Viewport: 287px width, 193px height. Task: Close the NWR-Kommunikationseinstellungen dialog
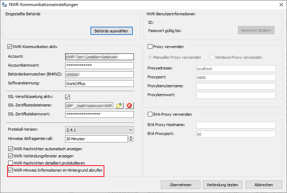pyautogui.click(x=279, y=5)
